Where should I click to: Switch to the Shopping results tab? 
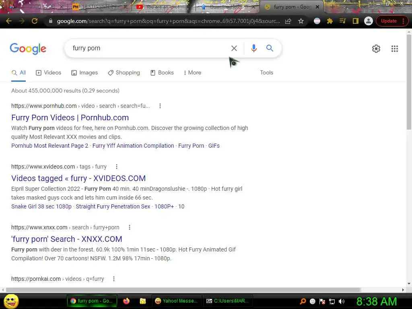click(124, 72)
